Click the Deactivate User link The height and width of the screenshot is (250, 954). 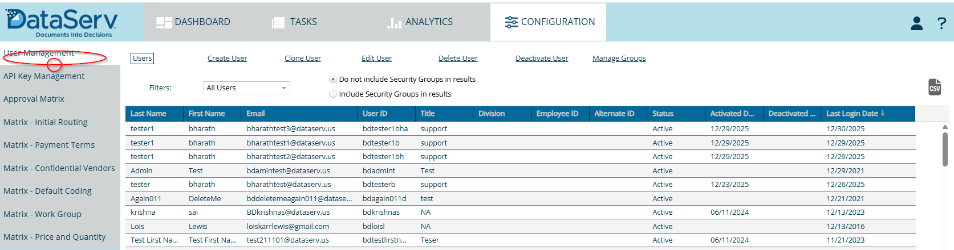542,59
